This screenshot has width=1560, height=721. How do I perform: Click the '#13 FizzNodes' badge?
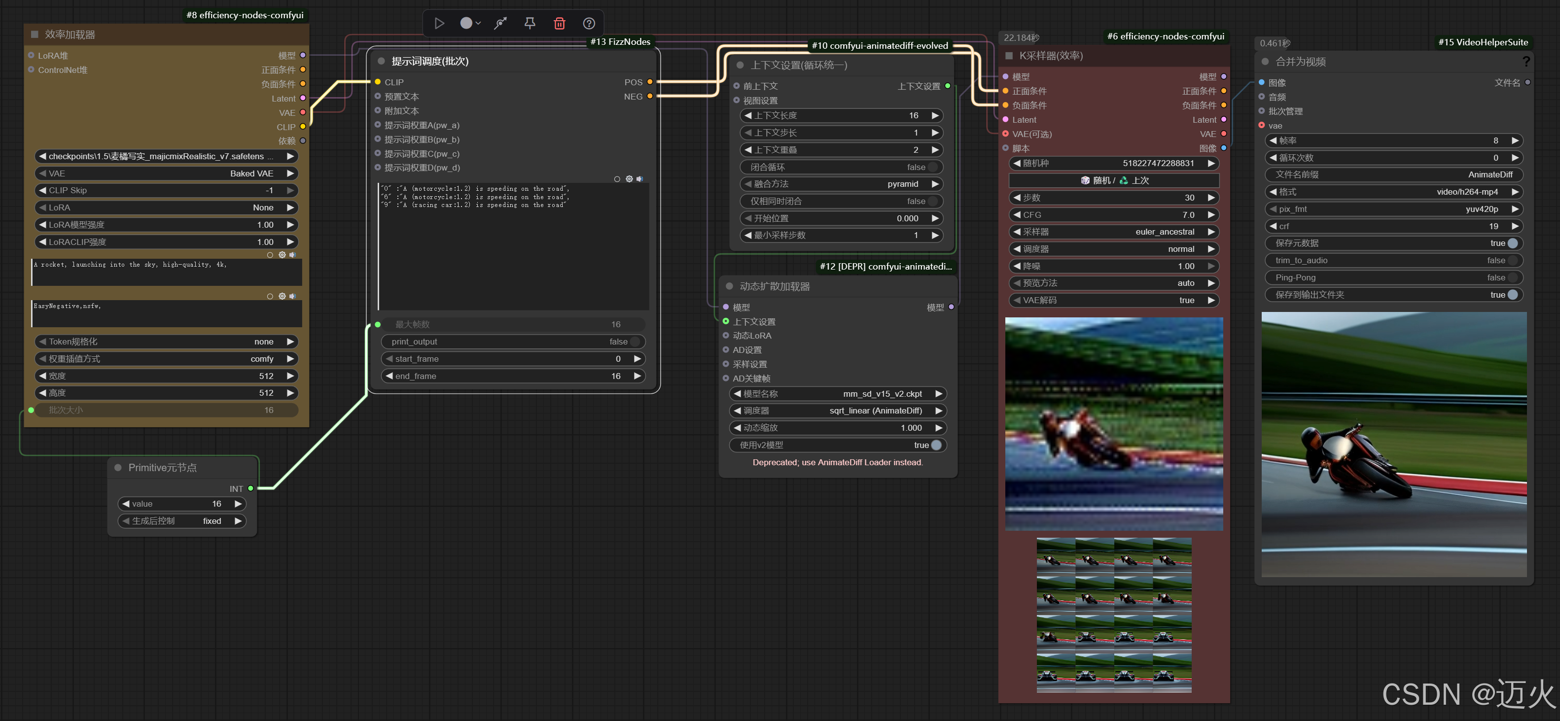pos(620,41)
